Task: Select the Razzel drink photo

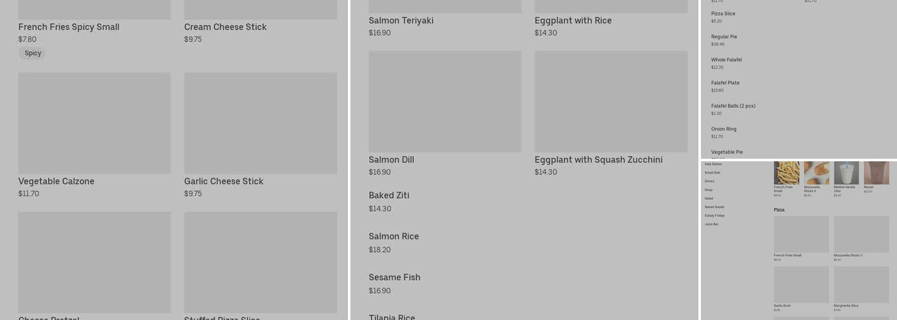Action: click(x=876, y=173)
